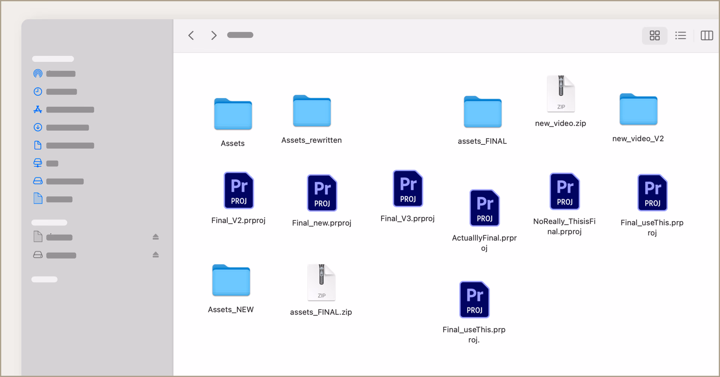The image size is (720, 377).
Task: Select the Assets_NEW folder
Action: (x=231, y=281)
